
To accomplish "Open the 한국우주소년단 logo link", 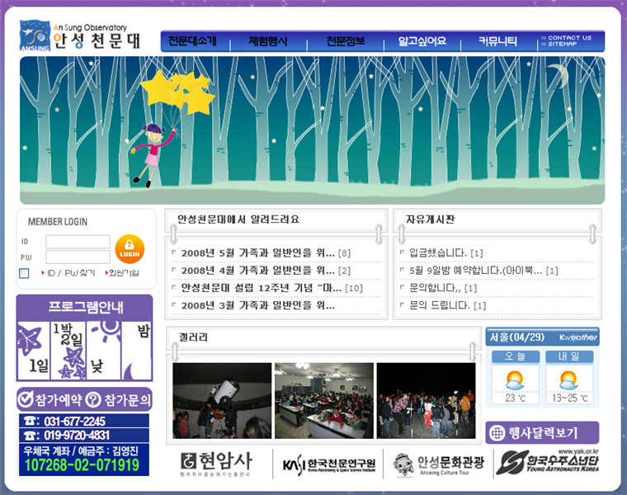I will click(548, 462).
